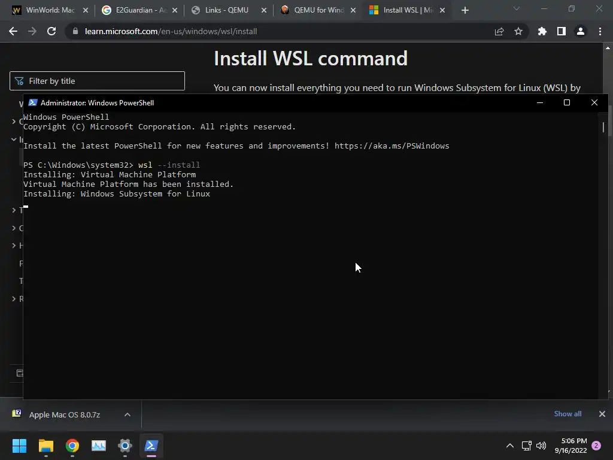Click the 'Install WSL command' heading
Screen dimensions: 613x460
311,58
